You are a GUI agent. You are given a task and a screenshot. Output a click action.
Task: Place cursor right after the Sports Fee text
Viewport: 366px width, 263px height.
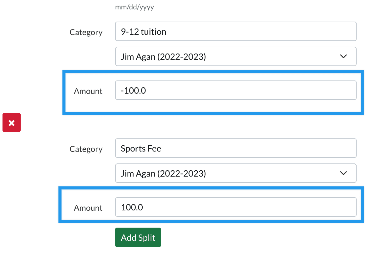(x=162, y=148)
